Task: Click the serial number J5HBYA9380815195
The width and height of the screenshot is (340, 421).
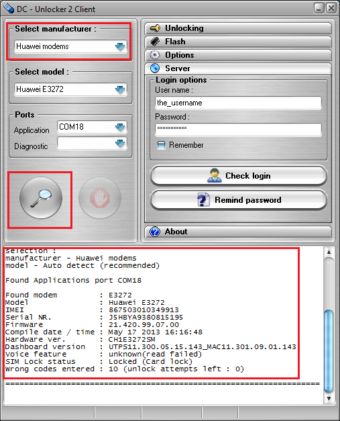Action: pos(146,318)
